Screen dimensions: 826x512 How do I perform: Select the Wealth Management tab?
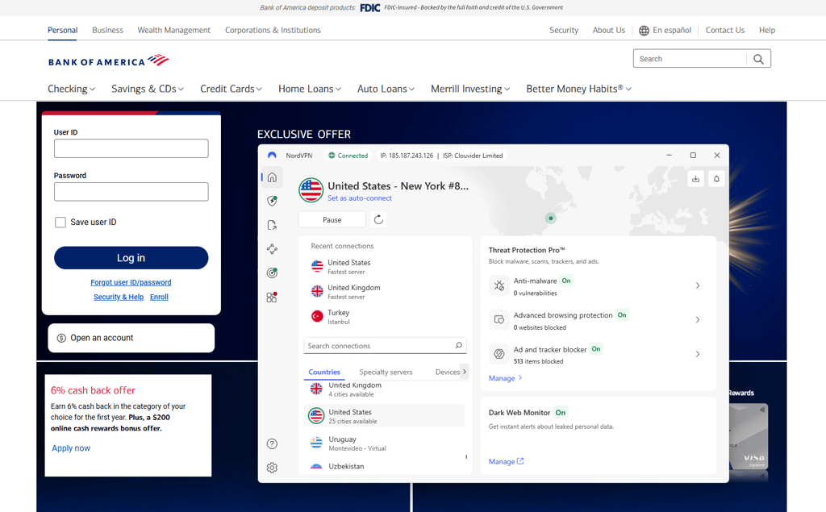click(x=174, y=31)
